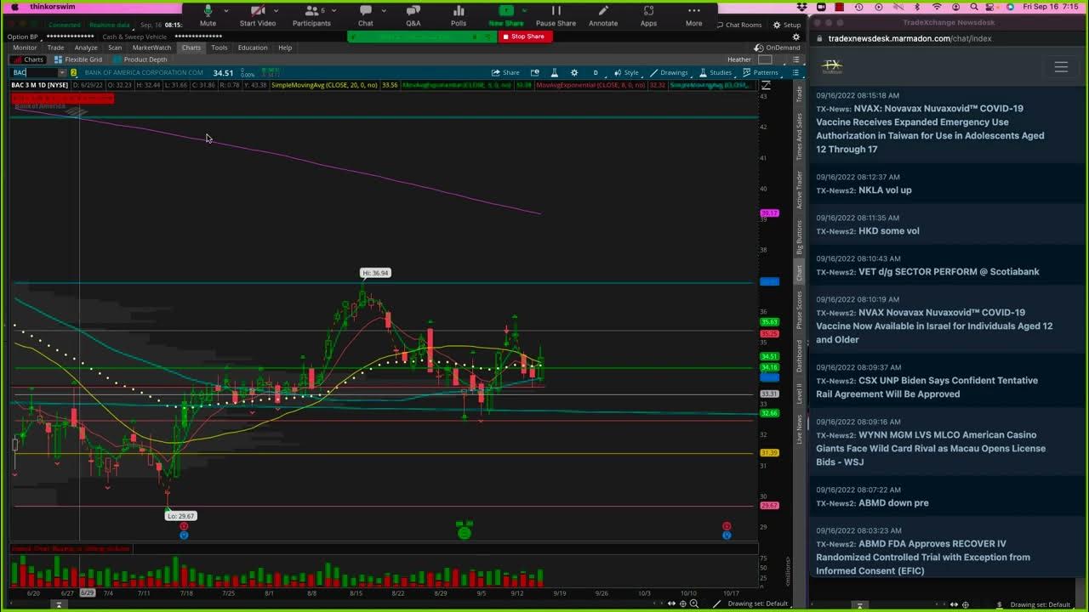Open the hamburger menu in TradeXchange newsdesk
This screenshot has height=612, width=1089.
(x=1061, y=67)
